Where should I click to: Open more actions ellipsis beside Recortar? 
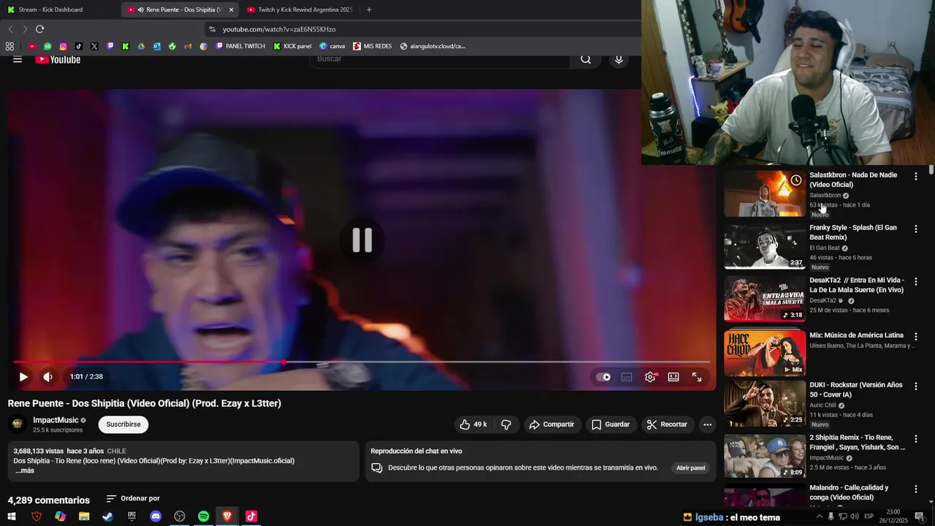pos(707,424)
